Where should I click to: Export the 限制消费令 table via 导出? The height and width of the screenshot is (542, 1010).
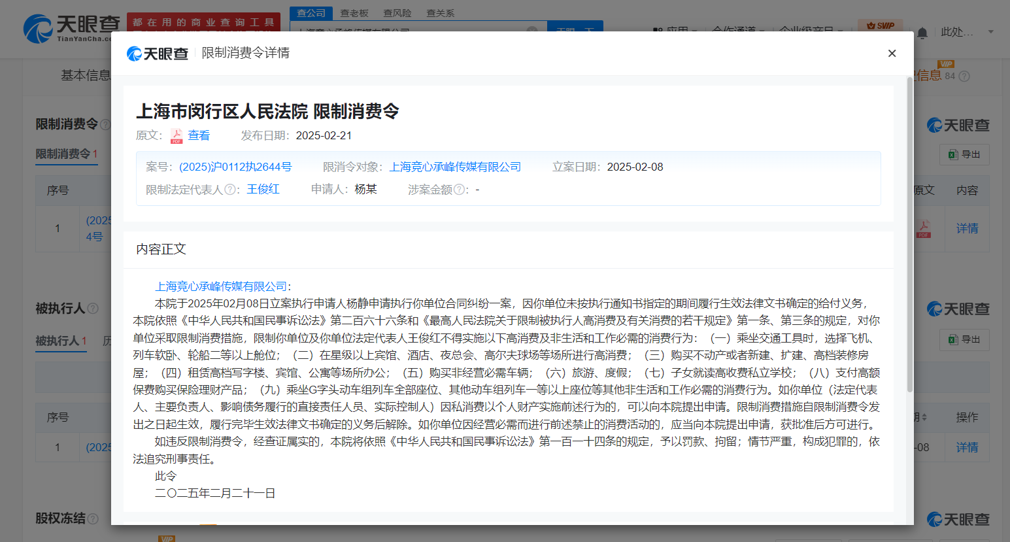click(964, 154)
